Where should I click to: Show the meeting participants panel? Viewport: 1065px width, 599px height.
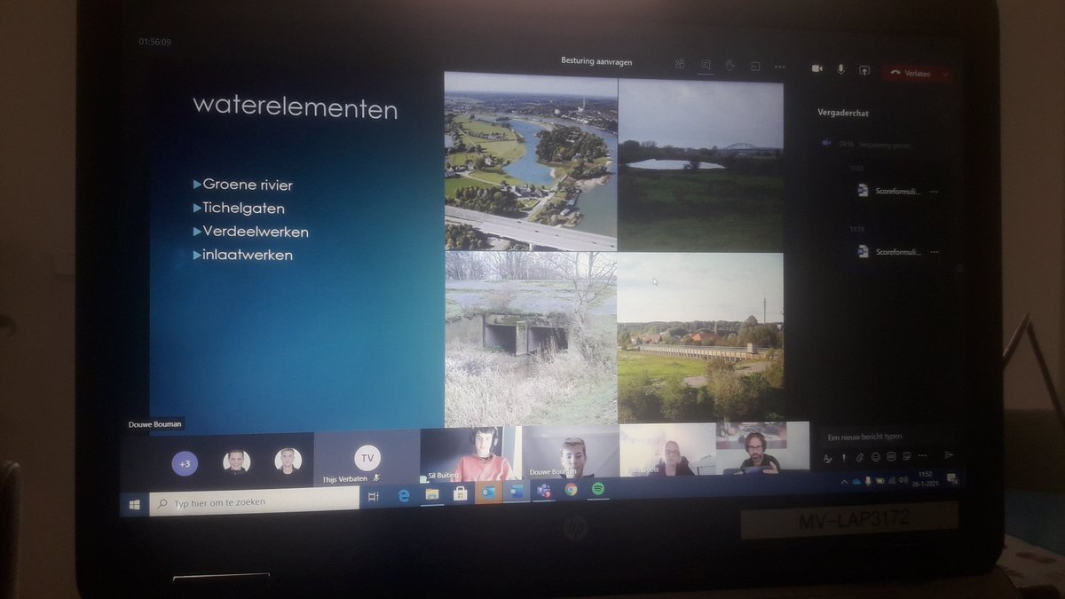[680, 65]
